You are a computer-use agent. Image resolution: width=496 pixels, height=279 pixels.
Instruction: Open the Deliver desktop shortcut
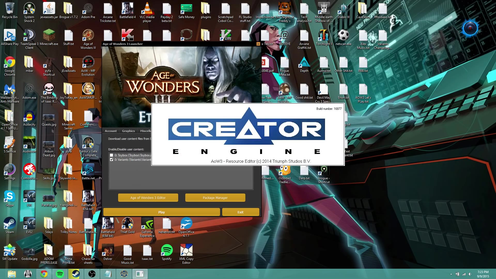108,252
